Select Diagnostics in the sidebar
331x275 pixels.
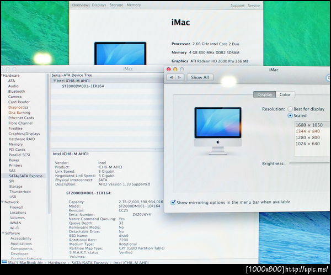click(18, 107)
